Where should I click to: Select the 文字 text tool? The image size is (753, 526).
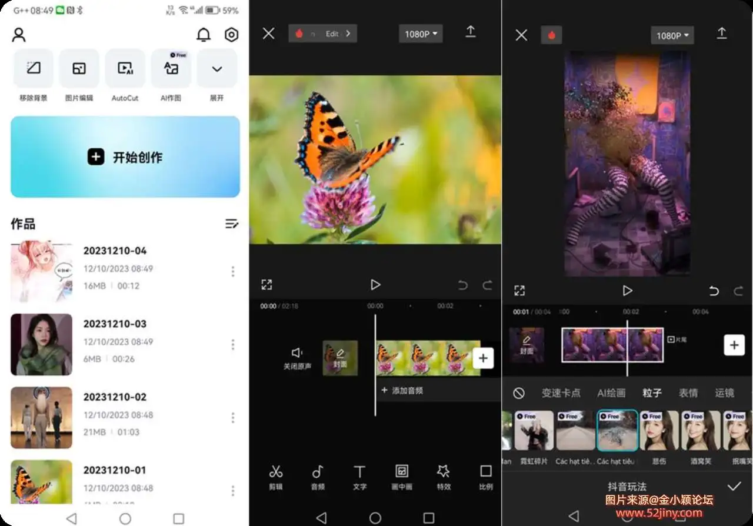point(359,477)
